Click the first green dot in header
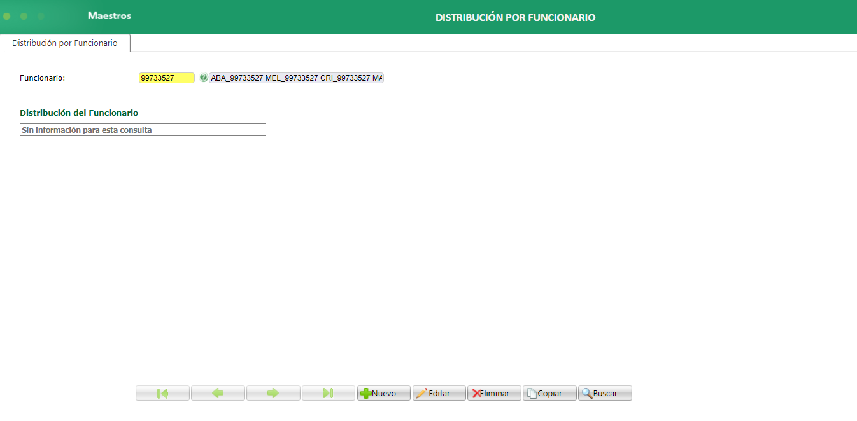The width and height of the screenshot is (857, 421). pos(6,17)
